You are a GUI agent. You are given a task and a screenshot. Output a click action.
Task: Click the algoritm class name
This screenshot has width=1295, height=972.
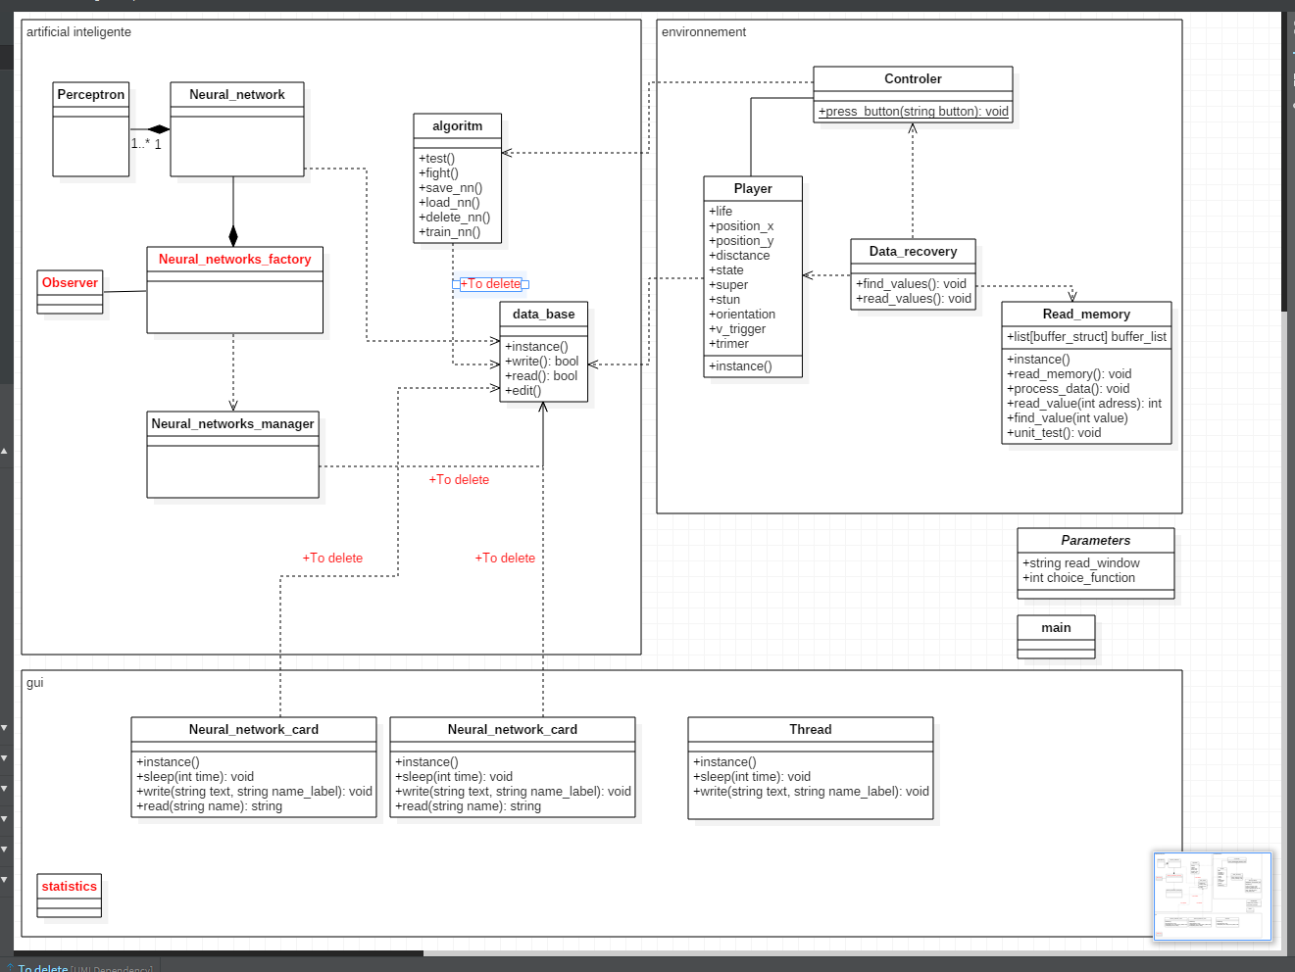pos(458,126)
